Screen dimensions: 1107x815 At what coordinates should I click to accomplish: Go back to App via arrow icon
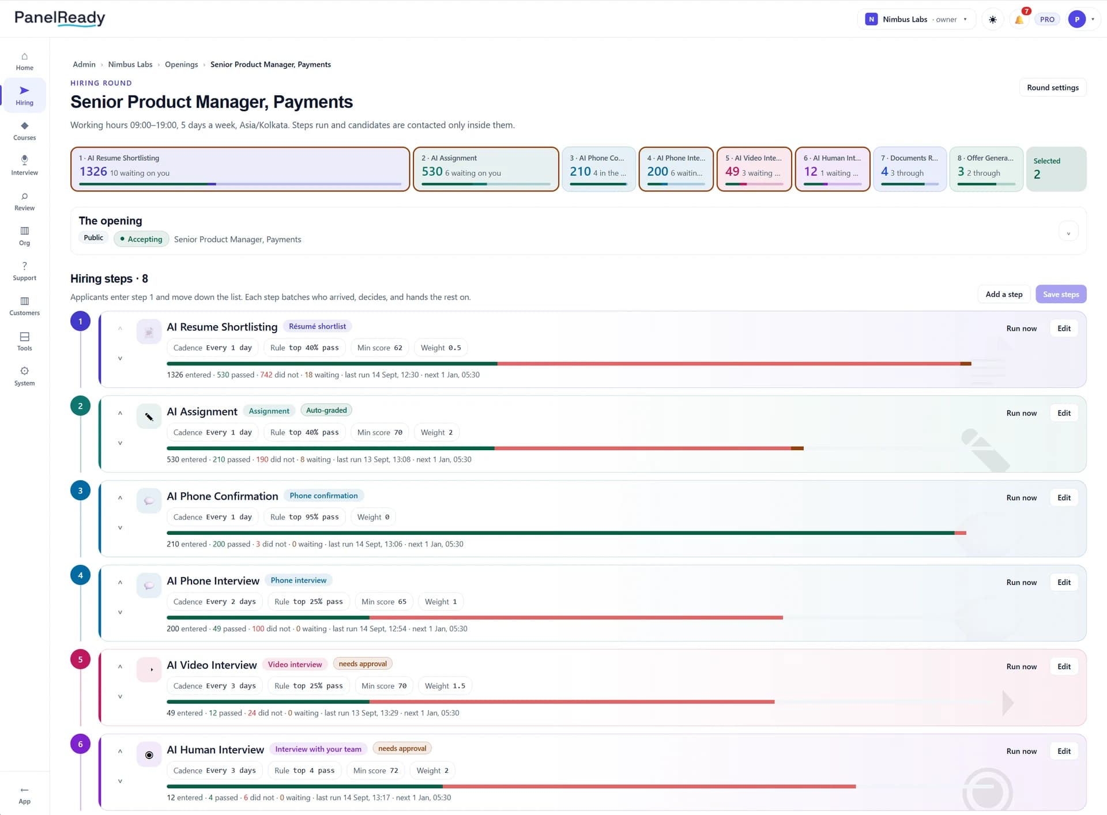point(24,795)
